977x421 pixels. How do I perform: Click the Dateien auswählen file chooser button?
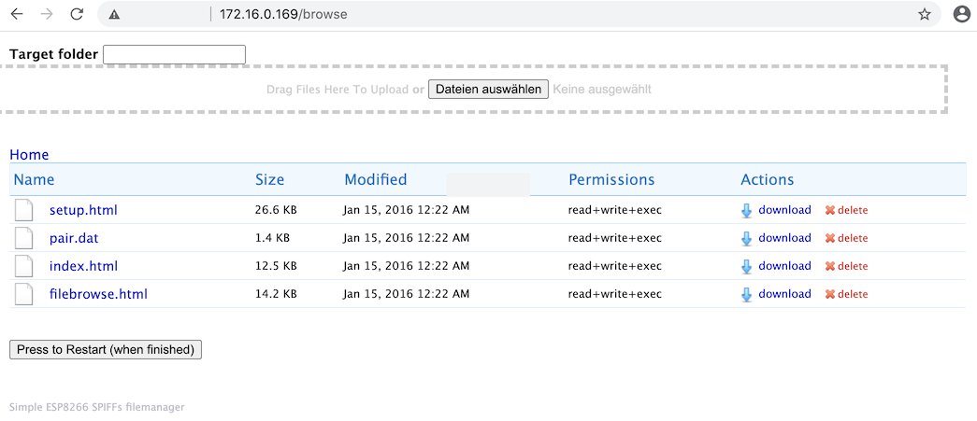[488, 89]
